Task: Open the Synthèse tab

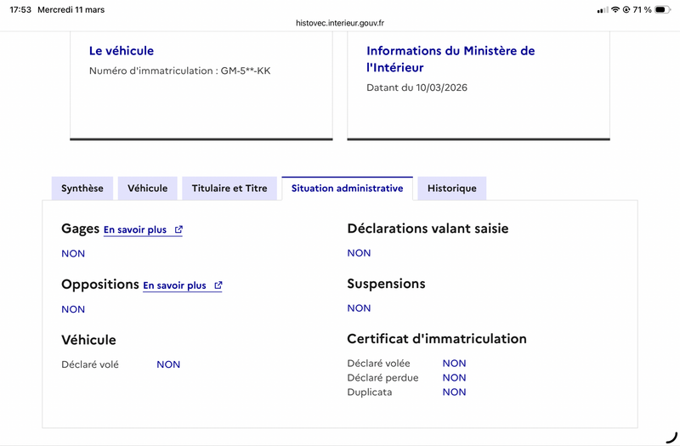Action: (82, 188)
